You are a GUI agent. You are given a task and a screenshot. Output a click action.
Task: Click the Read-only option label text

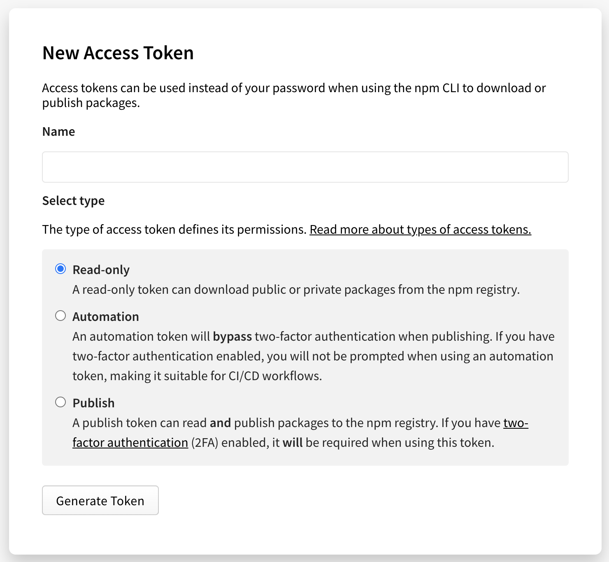[101, 269]
